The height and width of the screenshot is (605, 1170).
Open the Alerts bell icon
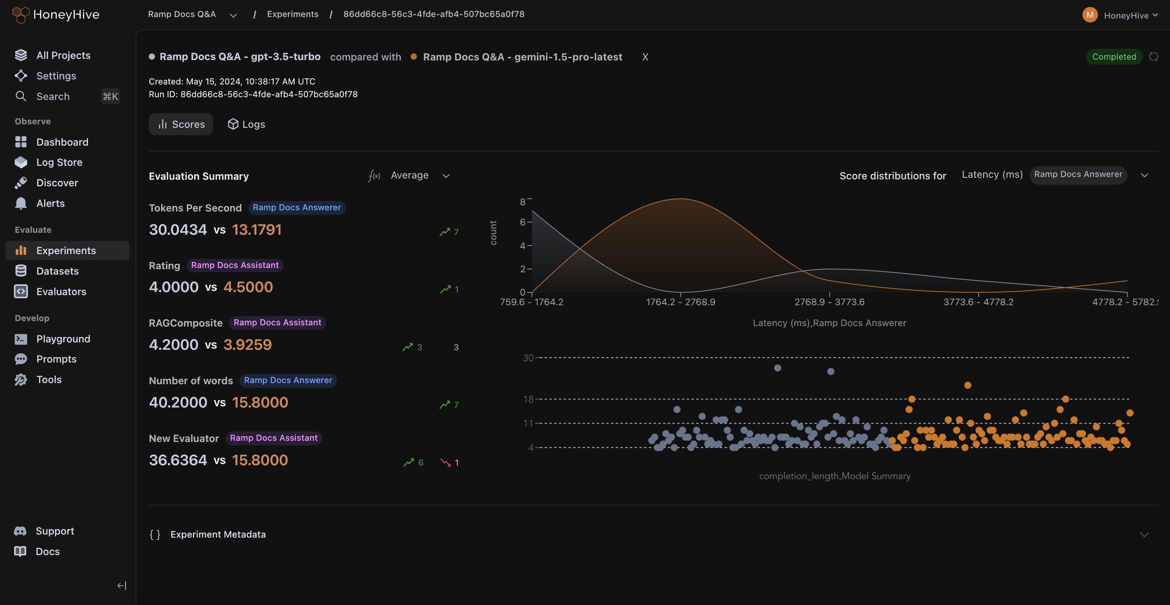pos(21,203)
